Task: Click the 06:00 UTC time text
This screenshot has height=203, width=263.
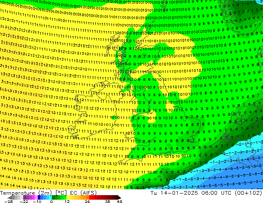Action: click(x=217, y=193)
